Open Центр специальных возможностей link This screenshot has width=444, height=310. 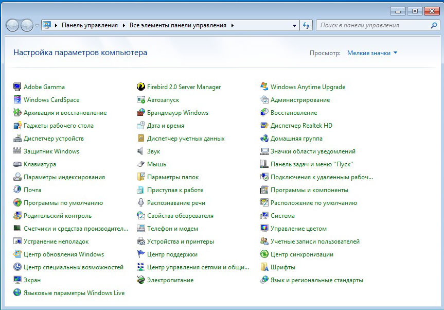pos(74,267)
